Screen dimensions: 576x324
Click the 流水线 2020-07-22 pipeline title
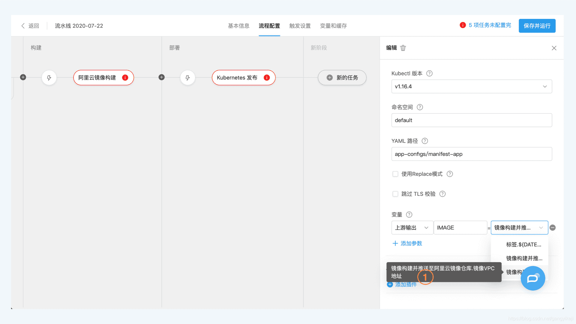click(x=79, y=26)
